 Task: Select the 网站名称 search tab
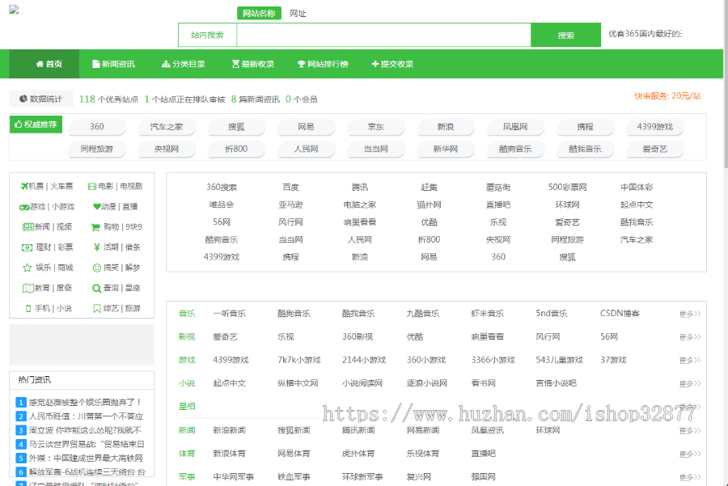point(259,14)
